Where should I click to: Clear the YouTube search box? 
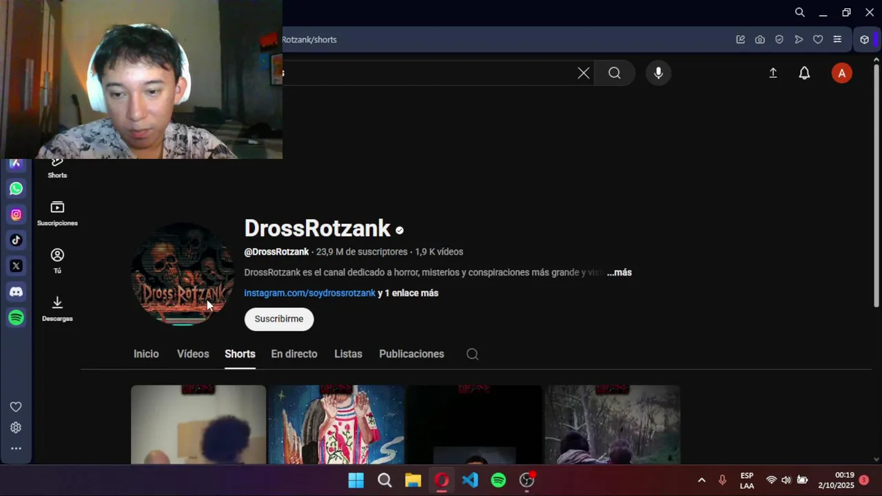pos(584,73)
